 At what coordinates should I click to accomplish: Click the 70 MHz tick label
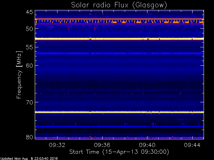(x=29, y=102)
